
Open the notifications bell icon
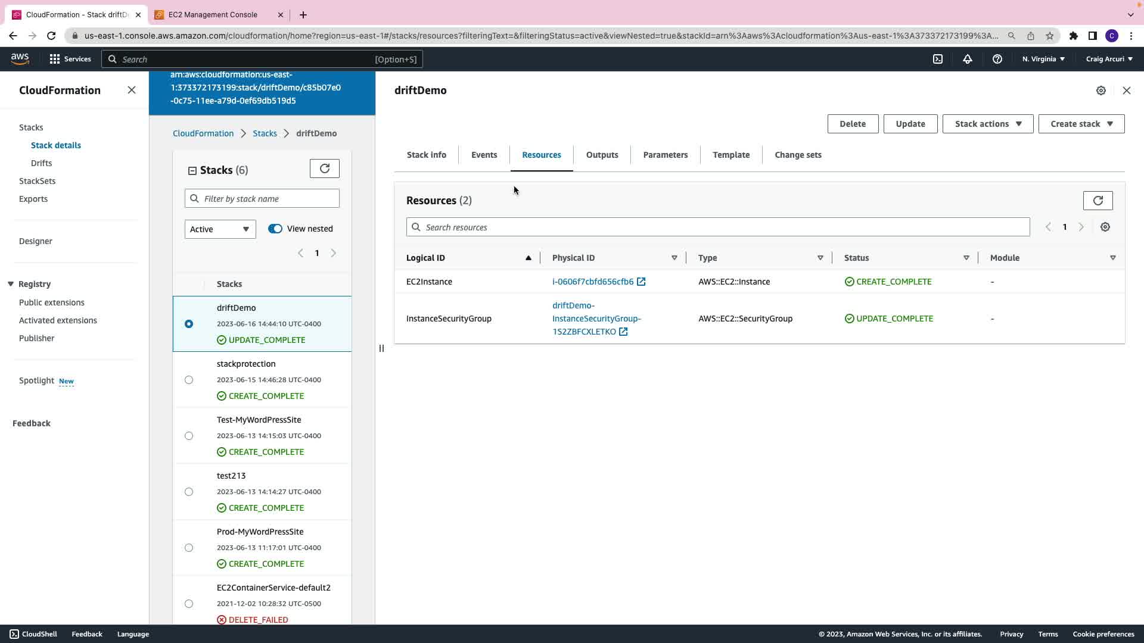tap(968, 59)
